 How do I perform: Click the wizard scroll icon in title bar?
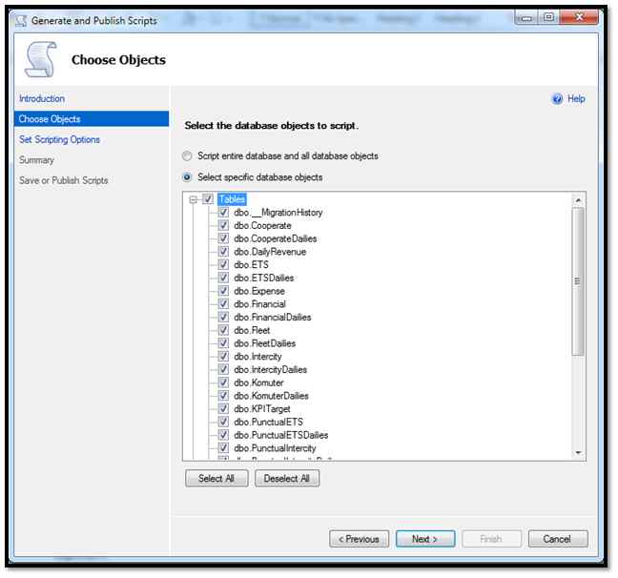pos(21,20)
